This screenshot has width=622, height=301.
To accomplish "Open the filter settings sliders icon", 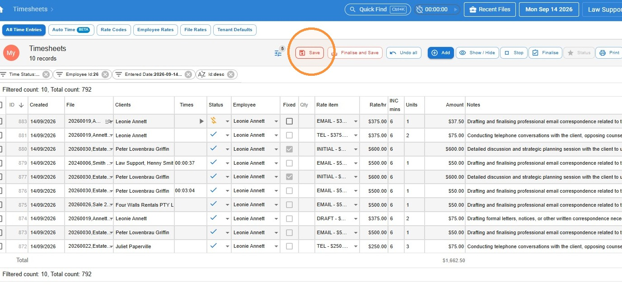I will pyautogui.click(x=278, y=53).
